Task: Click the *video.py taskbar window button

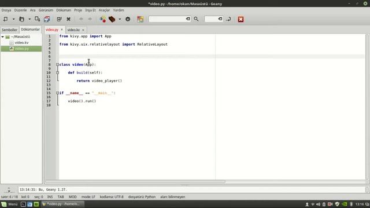Action: coord(62,204)
